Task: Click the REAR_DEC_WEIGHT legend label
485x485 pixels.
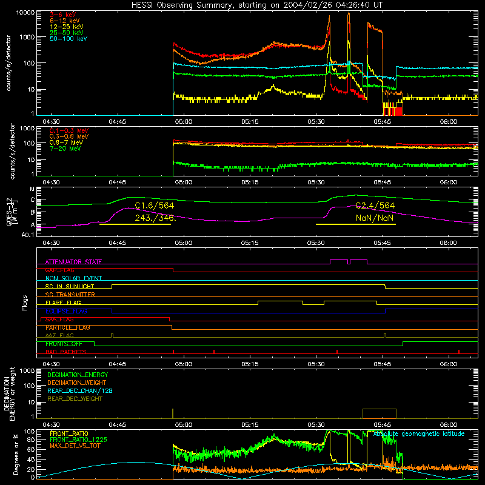Action: (75, 399)
